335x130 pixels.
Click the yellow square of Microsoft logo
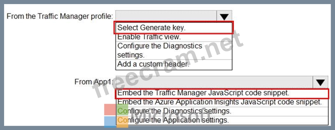click(122, 122)
